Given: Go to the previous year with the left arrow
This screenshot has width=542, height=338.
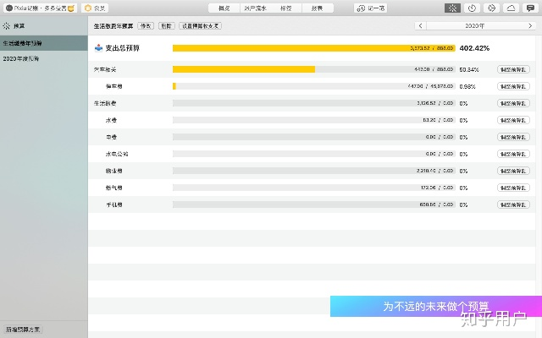Looking at the screenshot, I should click(x=420, y=26).
